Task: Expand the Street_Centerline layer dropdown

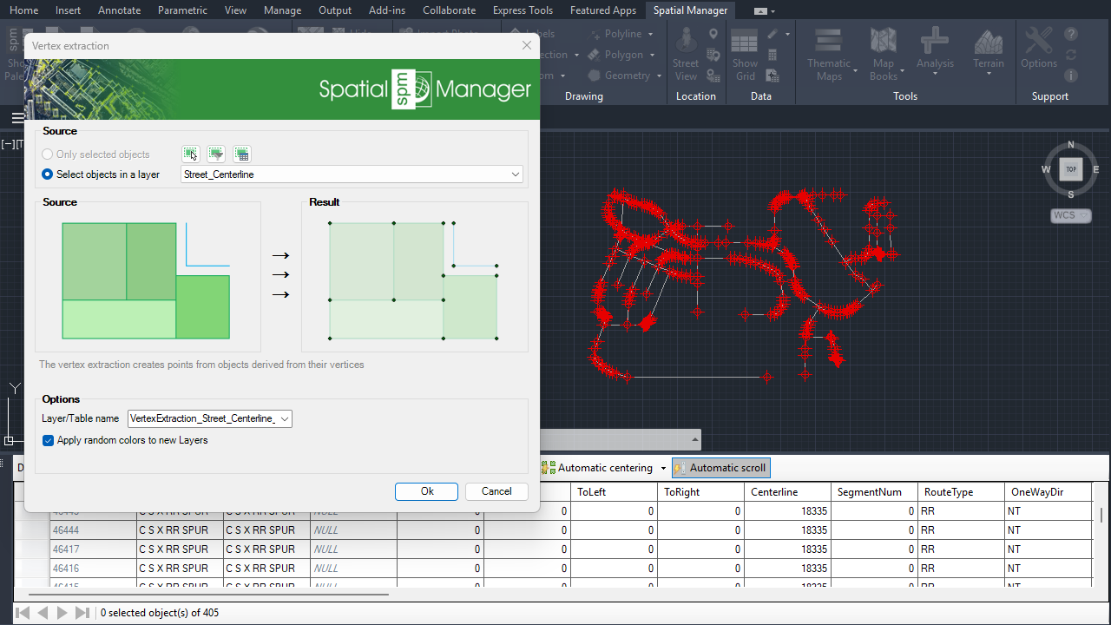Action: [516, 174]
